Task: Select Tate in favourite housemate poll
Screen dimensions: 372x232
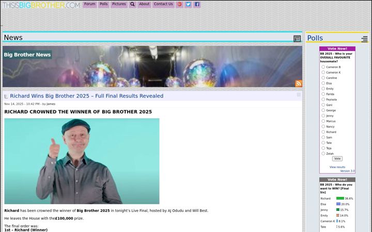Action: [x=323, y=143]
